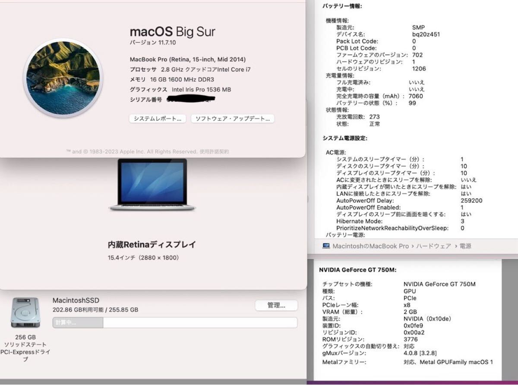Click the AC電源 subheading
This screenshot has width=518, height=385.
[336, 153]
